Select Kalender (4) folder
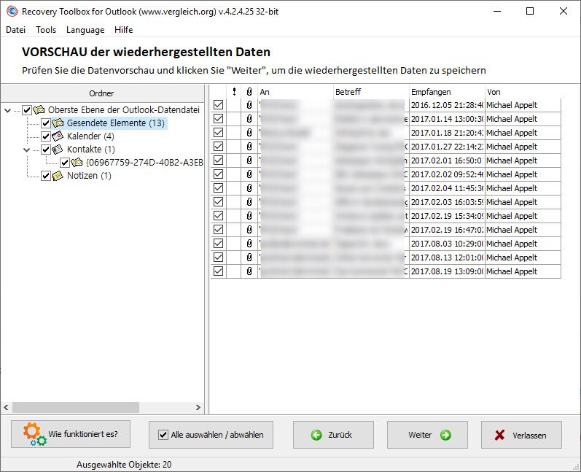This screenshot has height=472, width=581. [90, 136]
